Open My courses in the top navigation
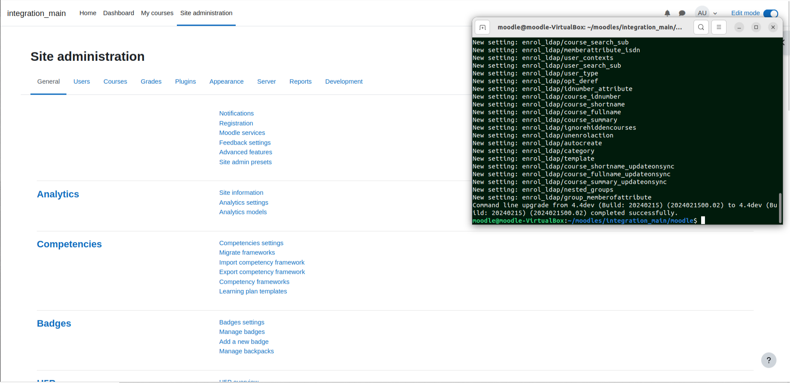The height and width of the screenshot is (383, 790). pyautogui.click(x=157, y=13)
